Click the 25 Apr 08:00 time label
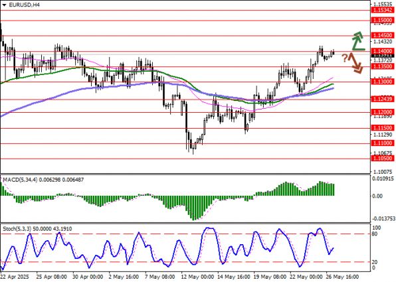The width and height of the screenshot is (396, 282). (51, 277)
